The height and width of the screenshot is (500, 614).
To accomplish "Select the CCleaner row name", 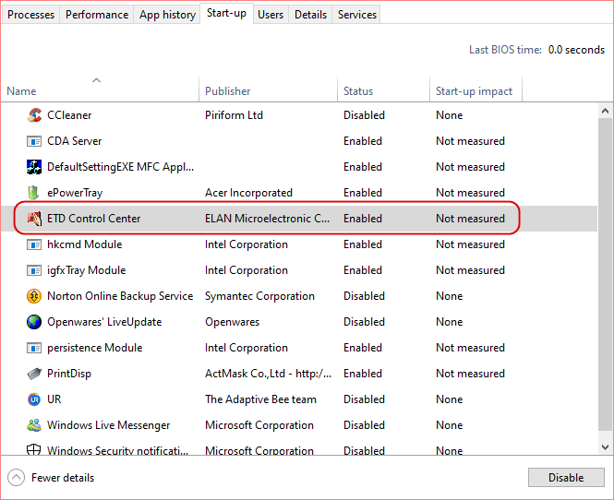I will (69, 115).
